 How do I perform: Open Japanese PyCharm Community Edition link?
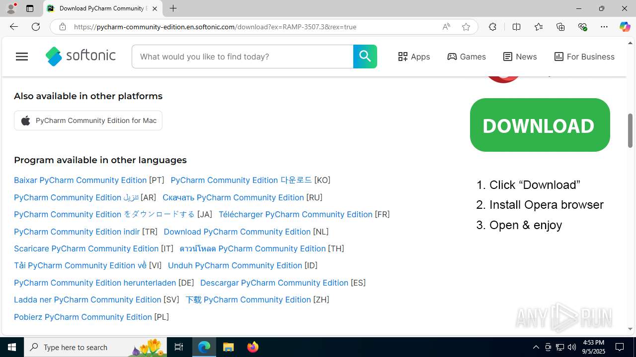(x=104, y=214)
